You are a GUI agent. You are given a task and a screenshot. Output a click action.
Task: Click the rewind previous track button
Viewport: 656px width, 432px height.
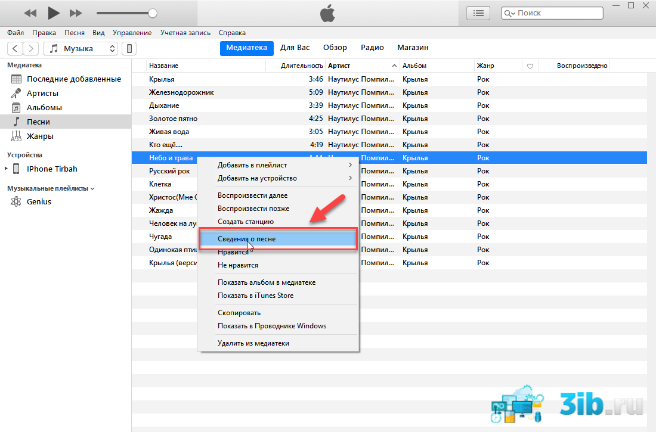[30, 13]
